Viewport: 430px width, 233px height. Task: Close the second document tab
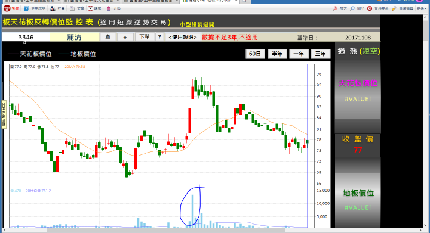click(118, 1)
